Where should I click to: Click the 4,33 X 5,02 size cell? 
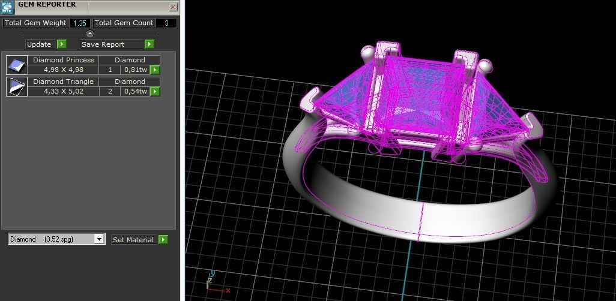(63, 91)
